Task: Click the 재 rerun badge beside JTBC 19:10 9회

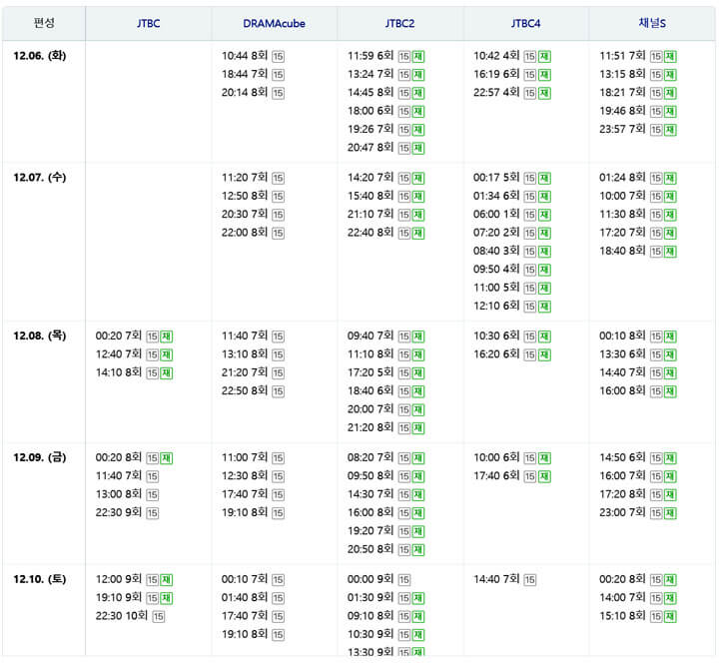Action: pos(167,598)
